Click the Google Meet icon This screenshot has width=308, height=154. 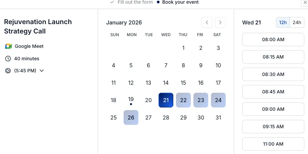(x=8, y=46)
